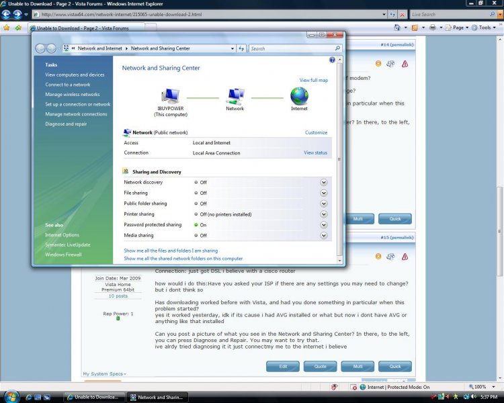Click the IE Home icon
This screenshot has width=504, height=403.
click(x=397, y=28)
